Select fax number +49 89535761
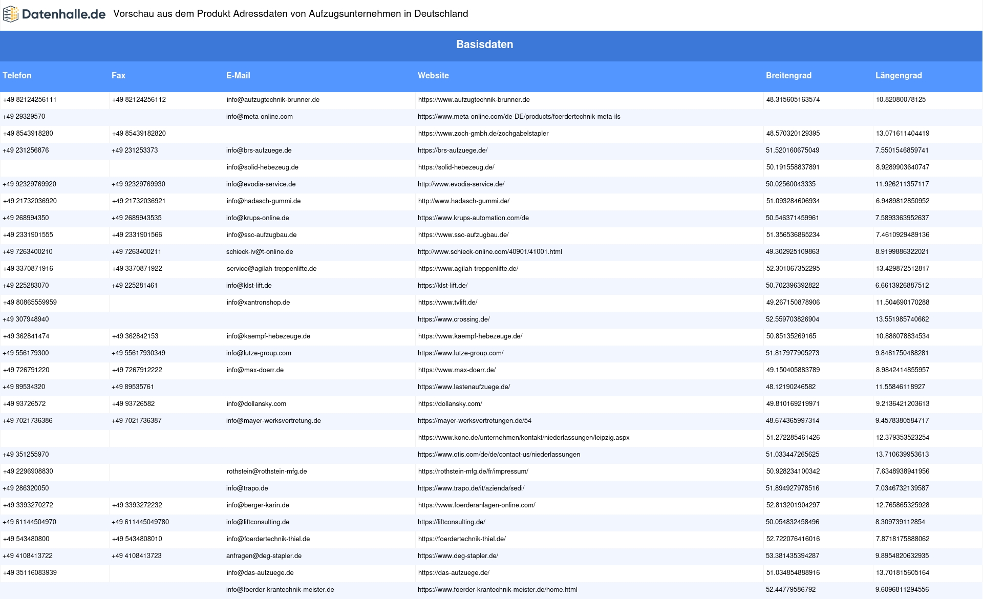 click(133, 387)
